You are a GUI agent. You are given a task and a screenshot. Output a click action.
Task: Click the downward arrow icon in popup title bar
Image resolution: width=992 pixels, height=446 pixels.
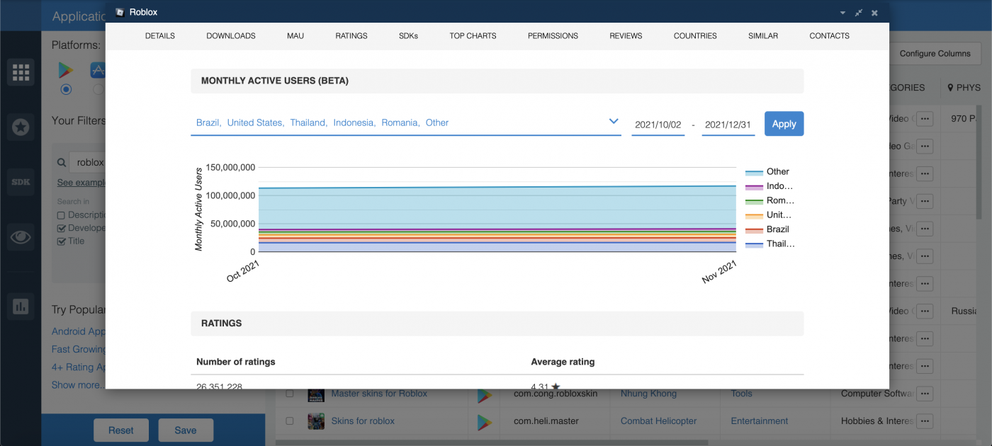[842, 13]
